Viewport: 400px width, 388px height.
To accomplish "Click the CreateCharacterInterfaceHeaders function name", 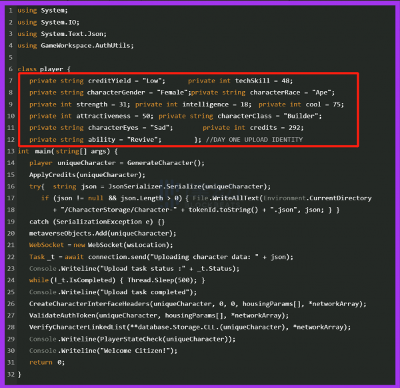I will [99, 303].
